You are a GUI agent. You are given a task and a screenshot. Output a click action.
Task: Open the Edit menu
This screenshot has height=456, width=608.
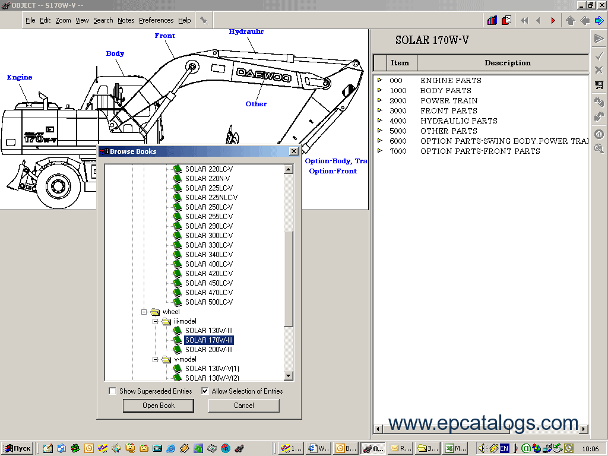coord(45,20)
